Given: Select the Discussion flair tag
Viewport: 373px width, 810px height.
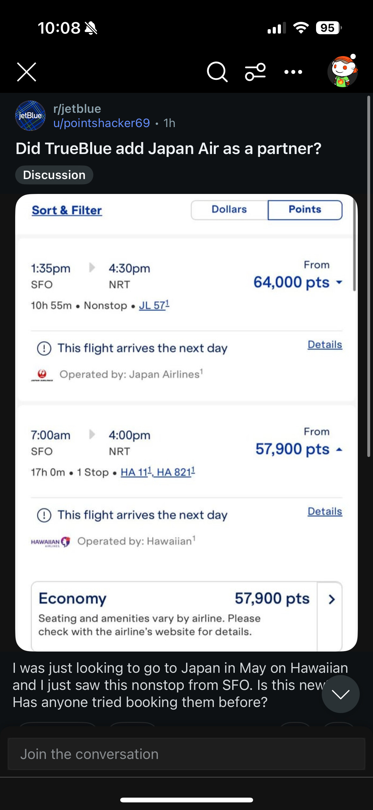Looking at the screenshot, I should click(54, 175).
